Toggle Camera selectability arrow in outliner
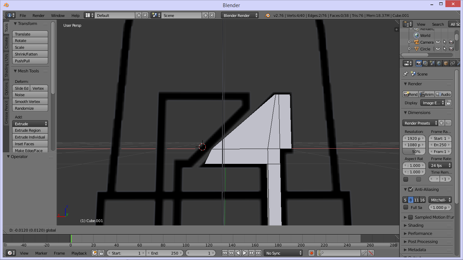Image resolution: width=463 pixels, height=260 pixels. tap(445, 42)
